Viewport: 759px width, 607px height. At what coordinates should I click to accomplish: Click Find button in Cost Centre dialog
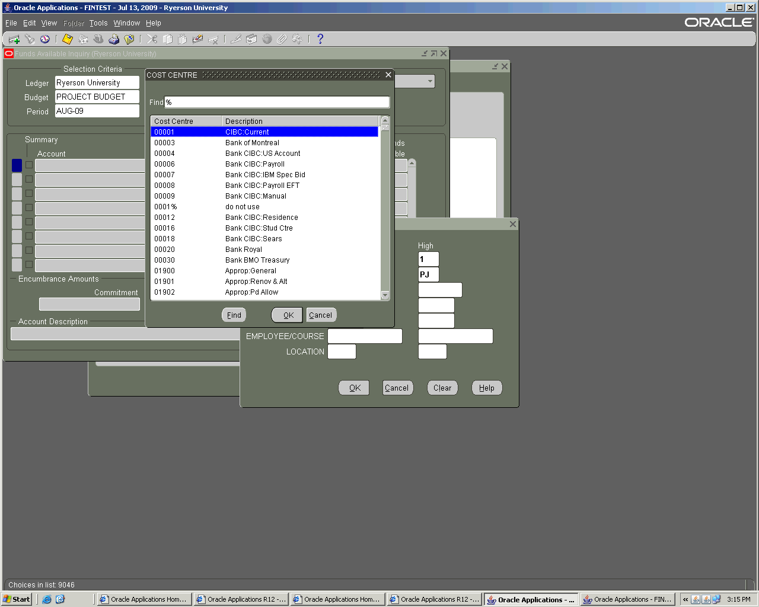pos(234,315)
